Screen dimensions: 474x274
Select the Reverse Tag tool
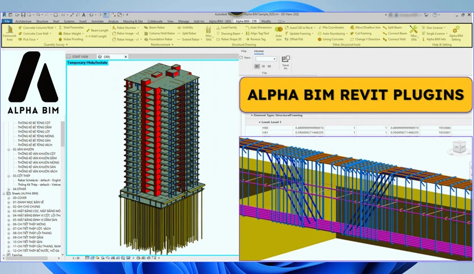tap(256, 39)
